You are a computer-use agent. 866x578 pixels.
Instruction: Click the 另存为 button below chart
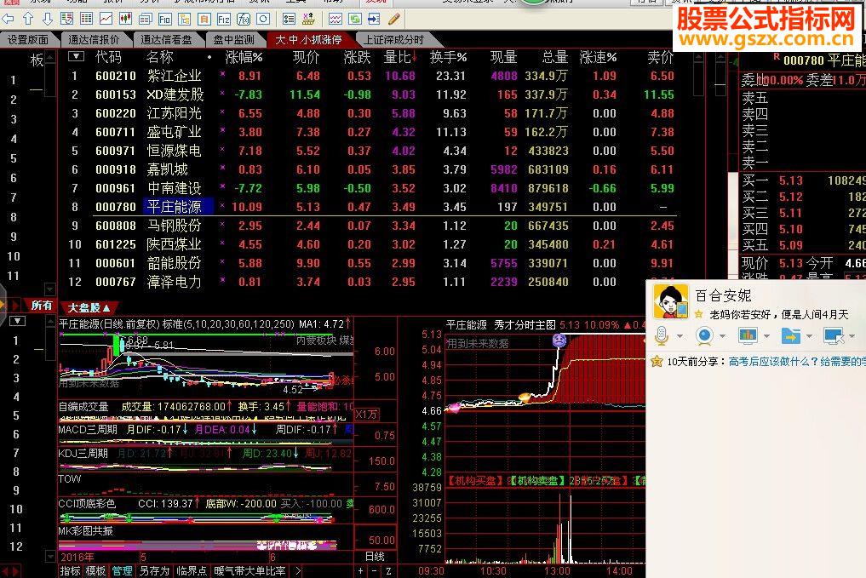(x=154, y=571)
